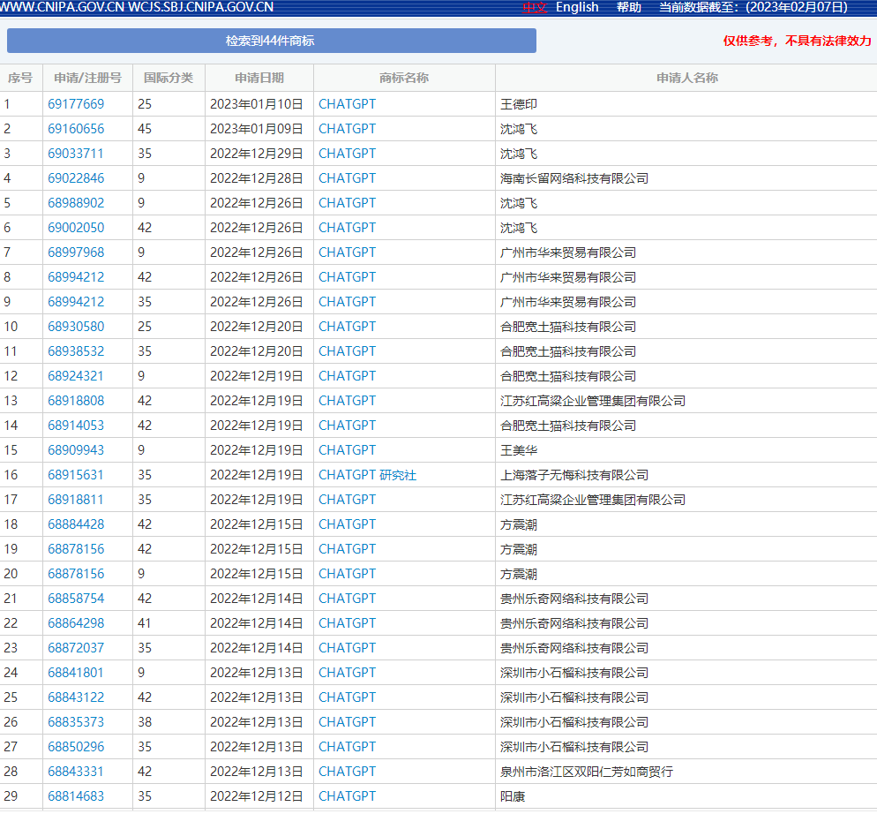
Task: Open CHATGPT trademark link in row 28
Action: (x=348, y=772)
